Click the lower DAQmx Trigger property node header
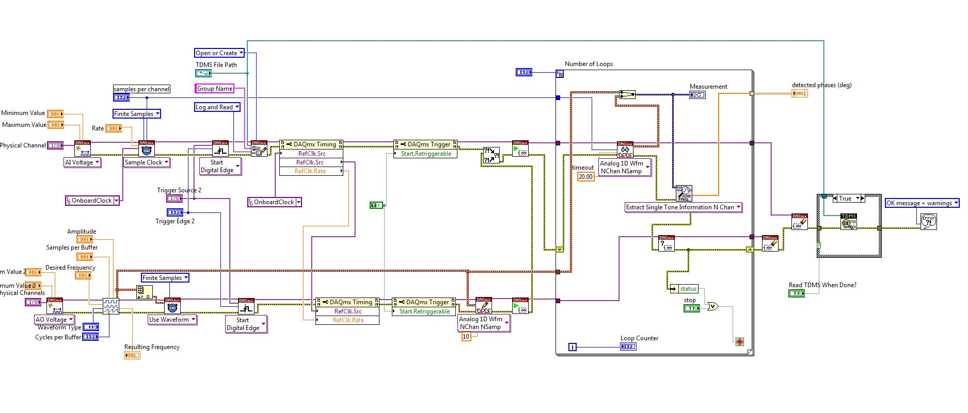The image size is (968, 413). click(424, 302)
